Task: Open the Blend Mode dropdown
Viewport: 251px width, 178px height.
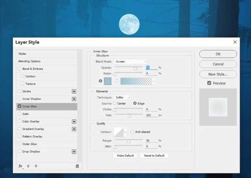Action: click(x=131, y=62)
